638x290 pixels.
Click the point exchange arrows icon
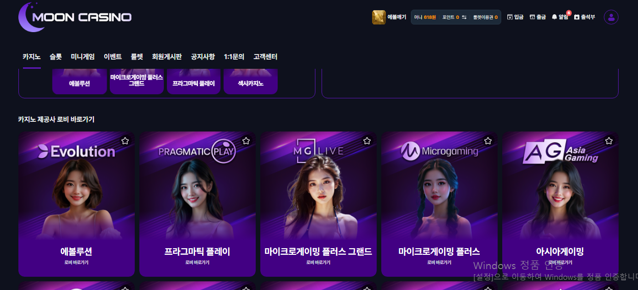click(464, 17)
